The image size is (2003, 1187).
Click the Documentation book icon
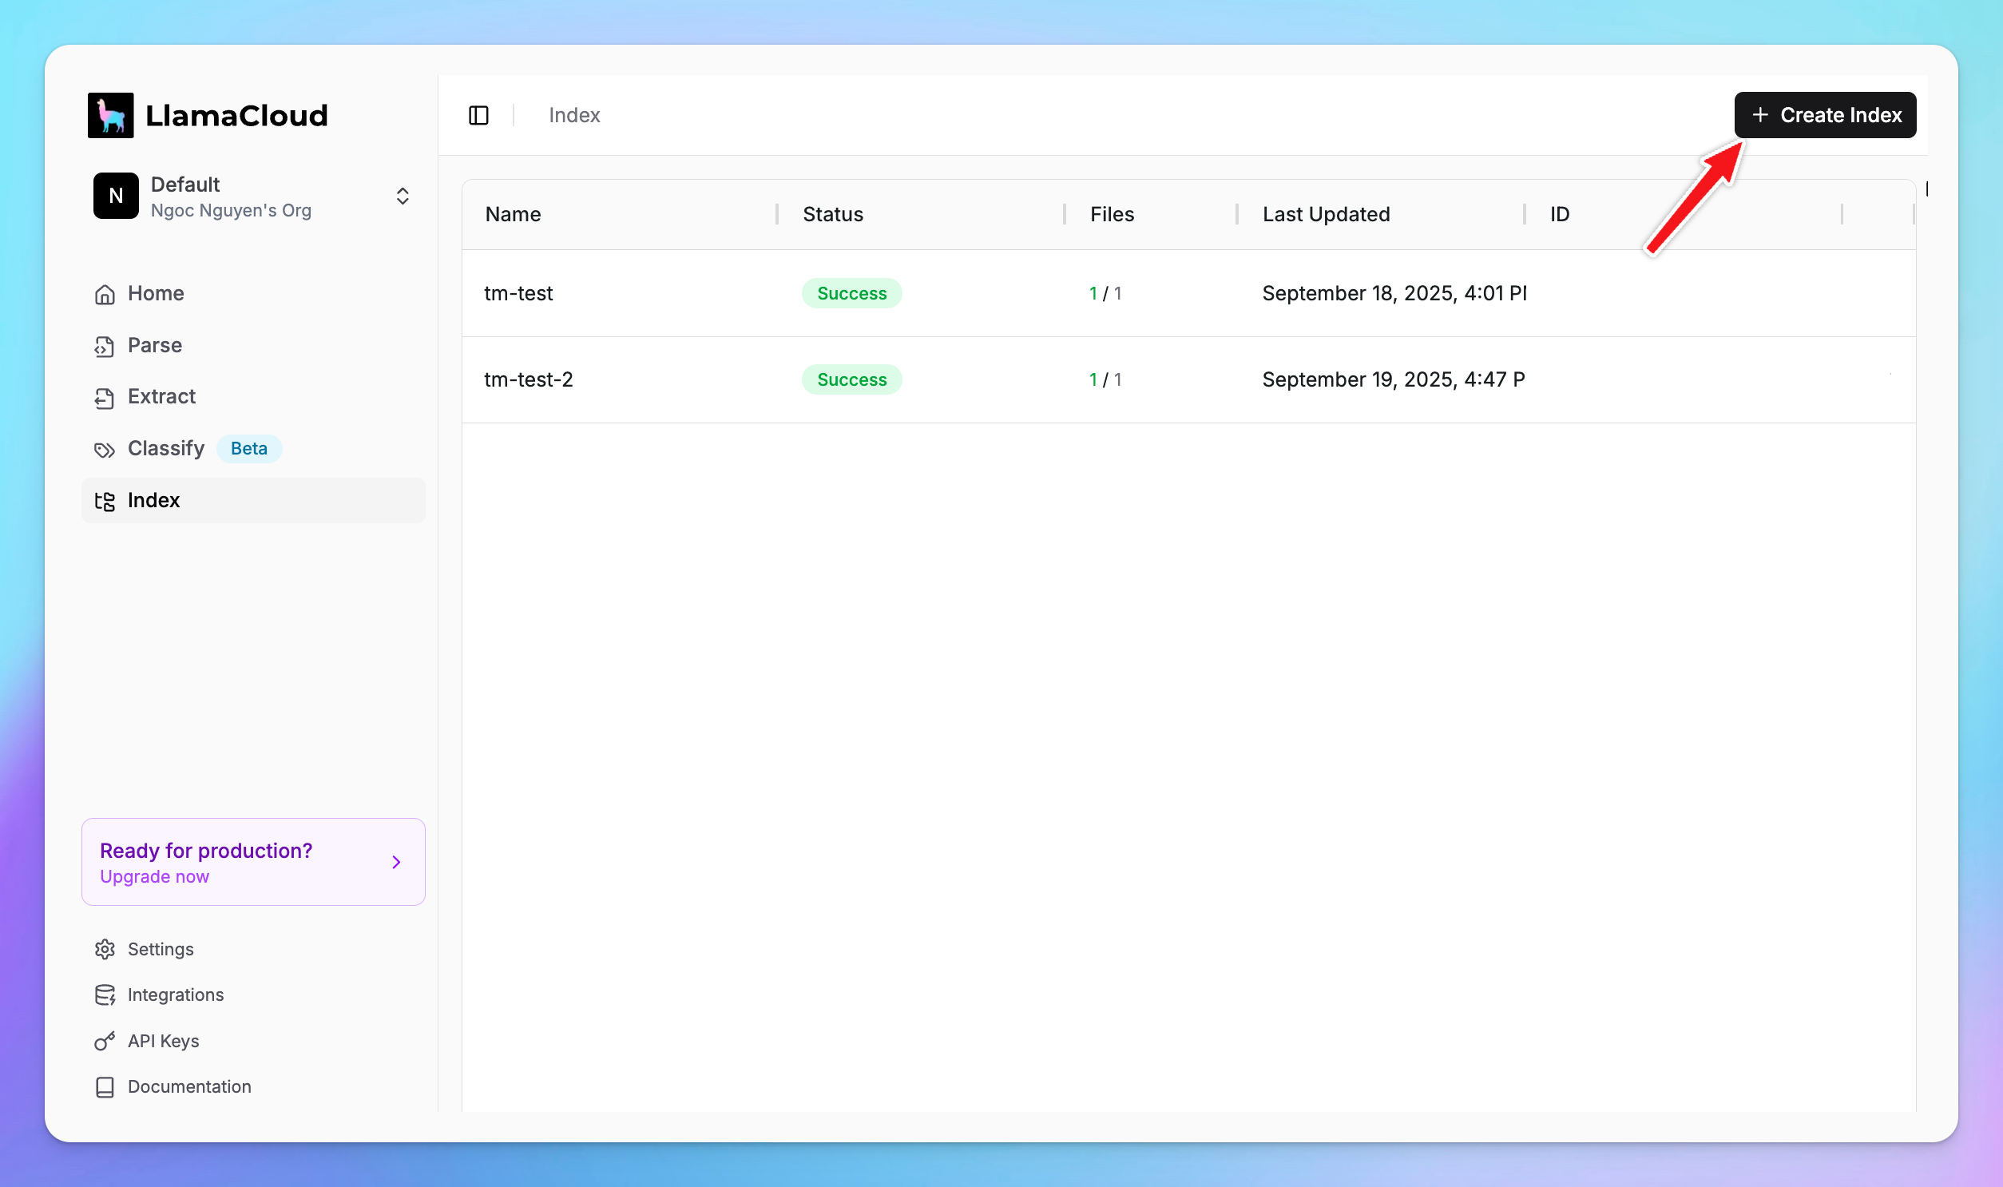coord(105,1087)
